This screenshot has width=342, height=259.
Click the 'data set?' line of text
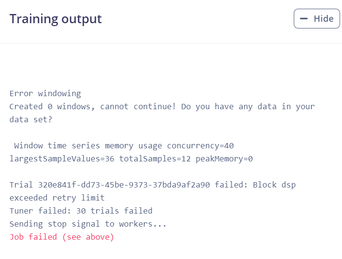coord(31,119)
